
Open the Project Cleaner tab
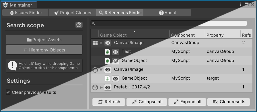coord(72,13)
